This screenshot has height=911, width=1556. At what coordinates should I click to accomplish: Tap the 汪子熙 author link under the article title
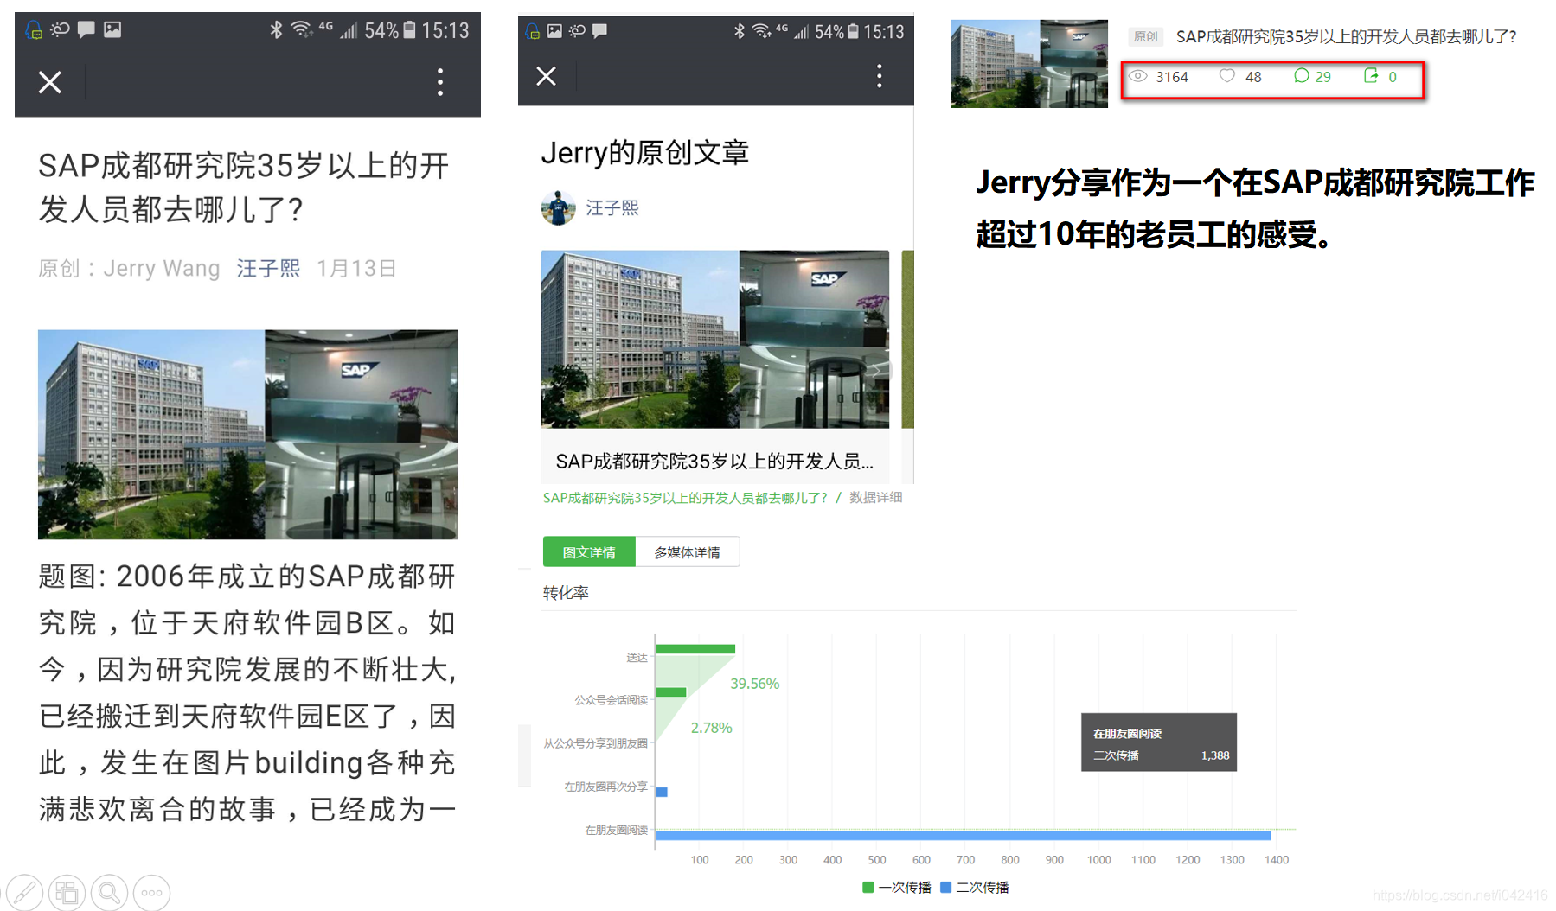pos(268,268)
